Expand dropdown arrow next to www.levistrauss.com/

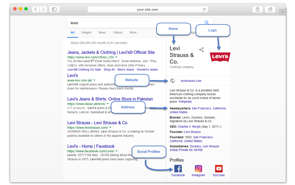tap(110, 127)
